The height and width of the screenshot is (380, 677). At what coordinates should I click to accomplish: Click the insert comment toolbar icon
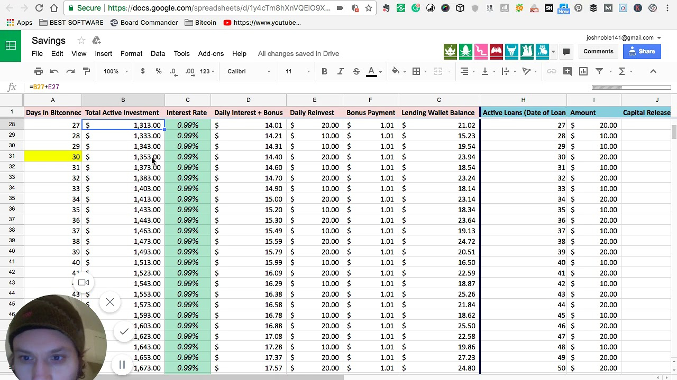pyautogui.click(x=568, y=71)
